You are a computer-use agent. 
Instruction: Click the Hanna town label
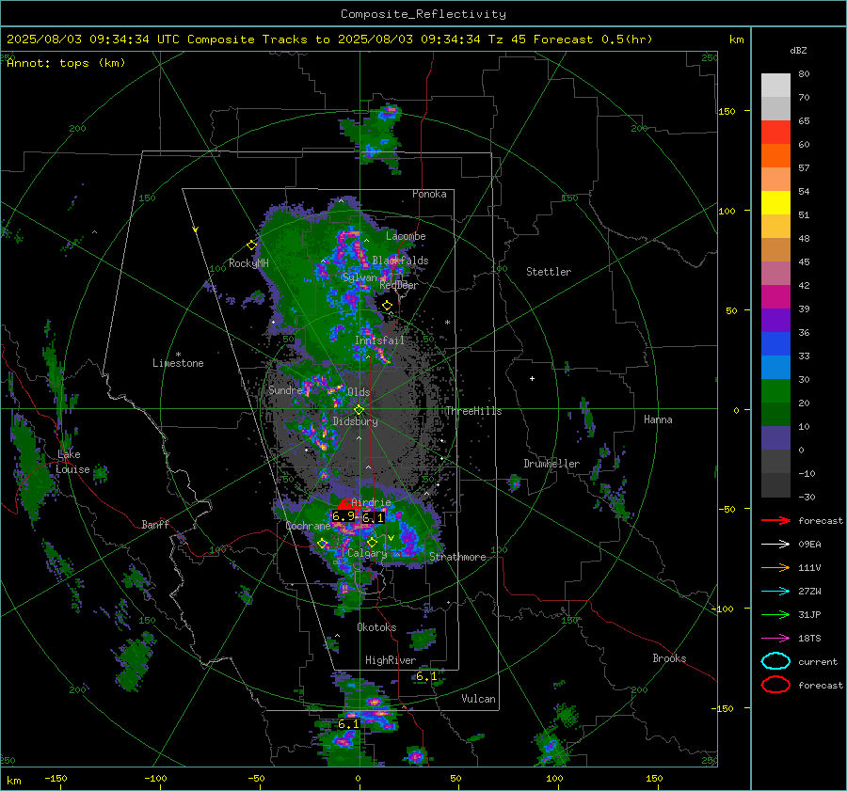pos(658,419)
